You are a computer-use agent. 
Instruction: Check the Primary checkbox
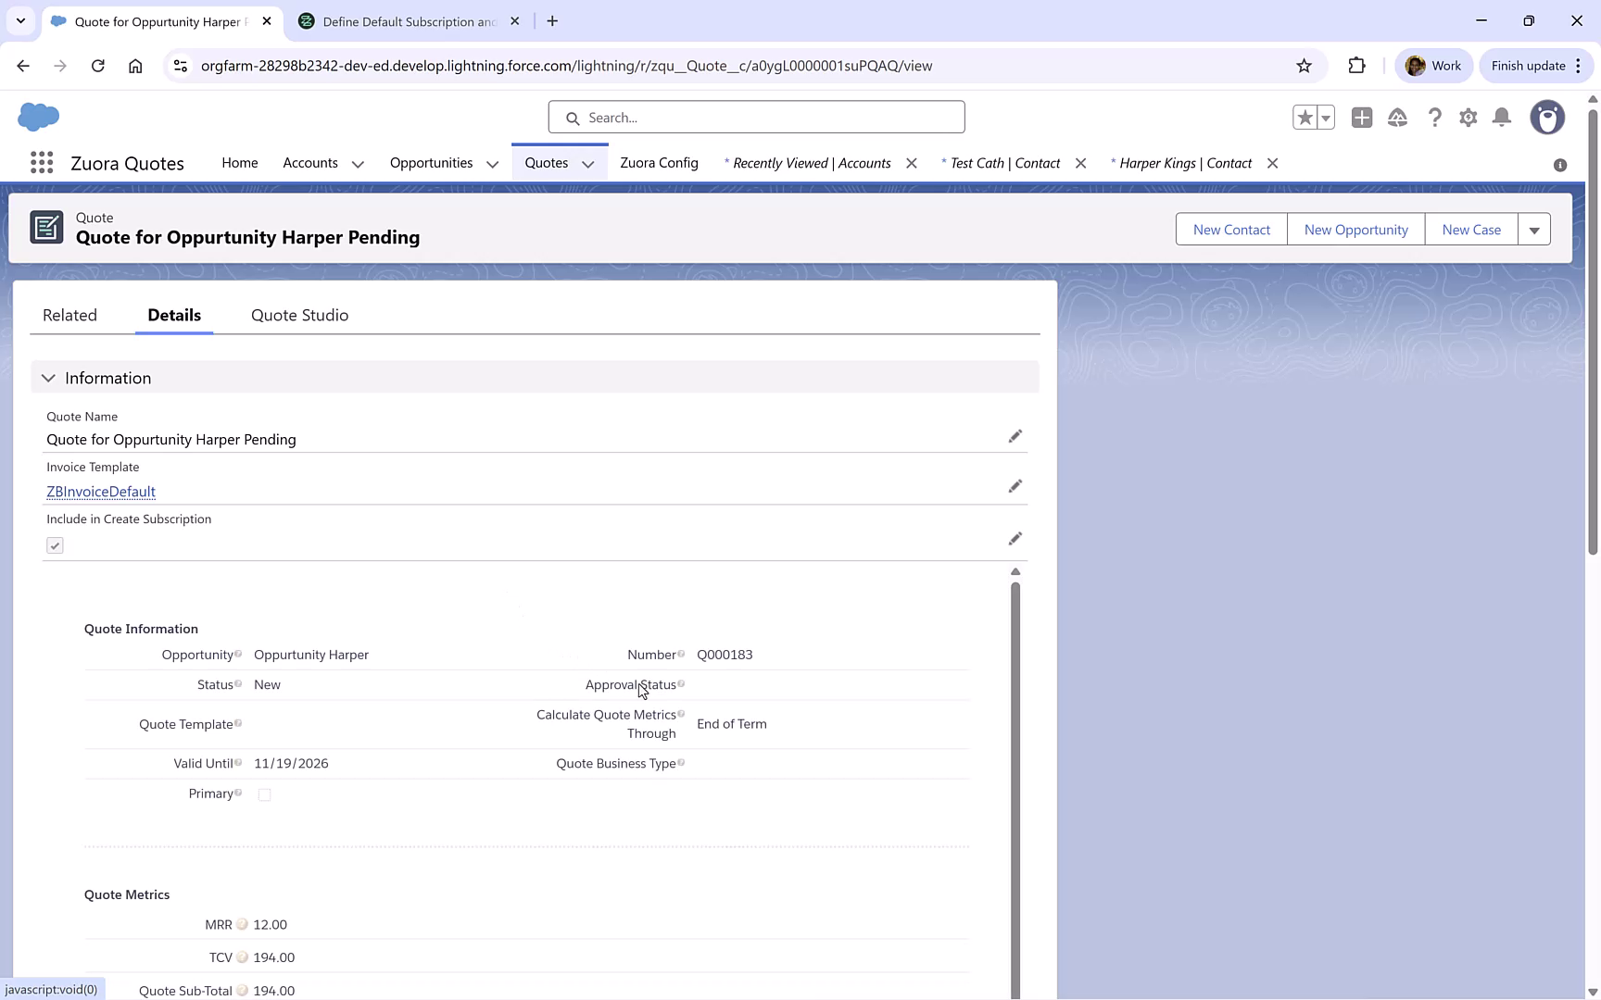click(x=264, y=794)
